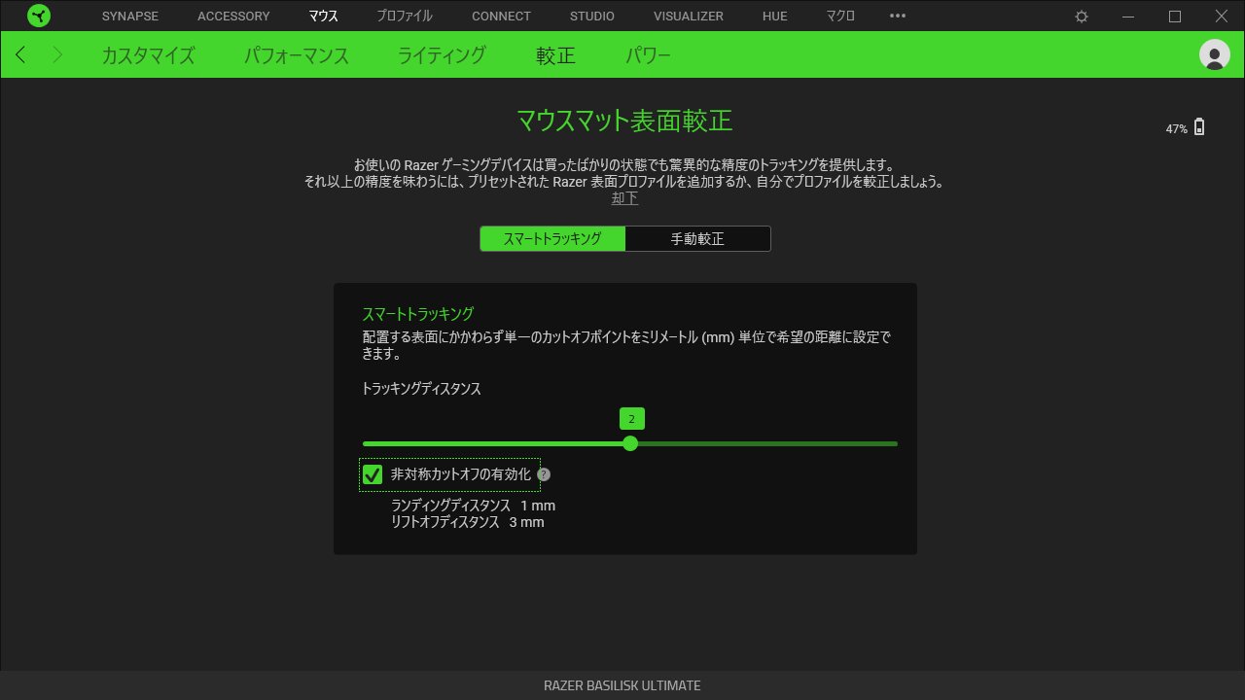Click the tracking distance slider handle
Viewport: 1245px width, 700px height.
click(x=630, y=443)
